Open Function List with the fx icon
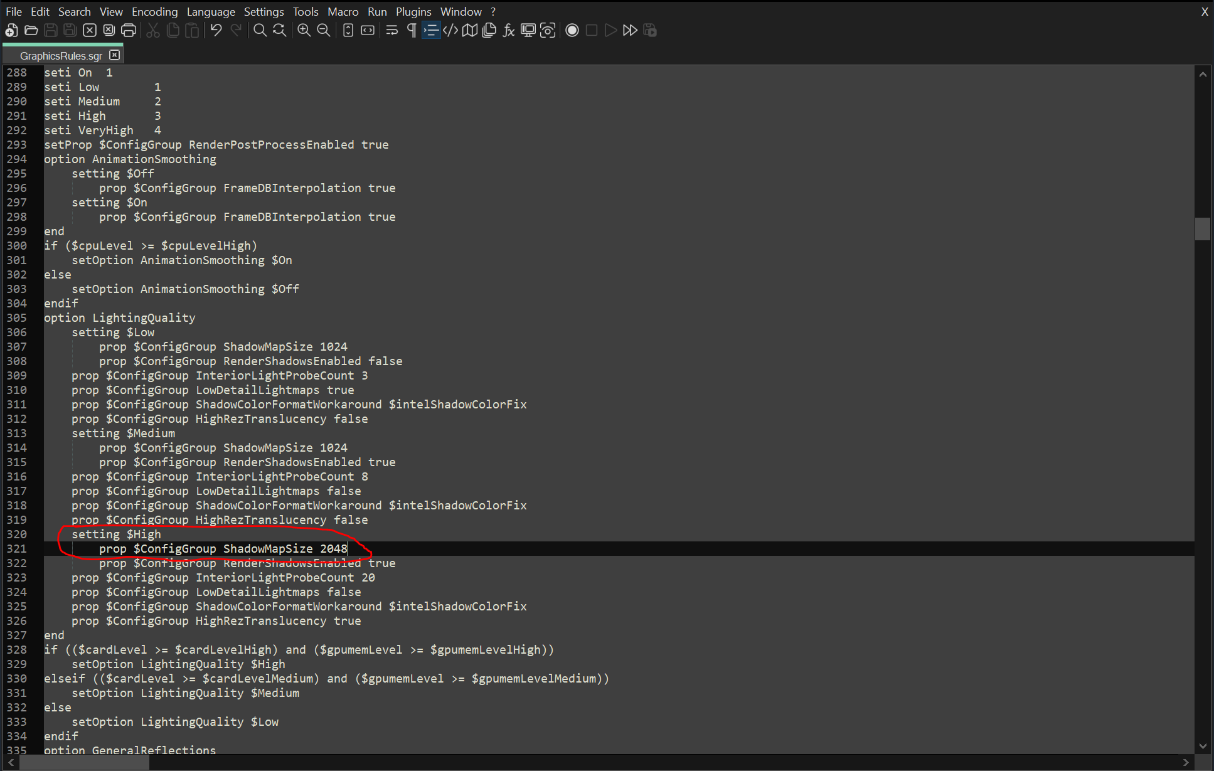The image size is (1214, 771). click(x=508, y=30)
